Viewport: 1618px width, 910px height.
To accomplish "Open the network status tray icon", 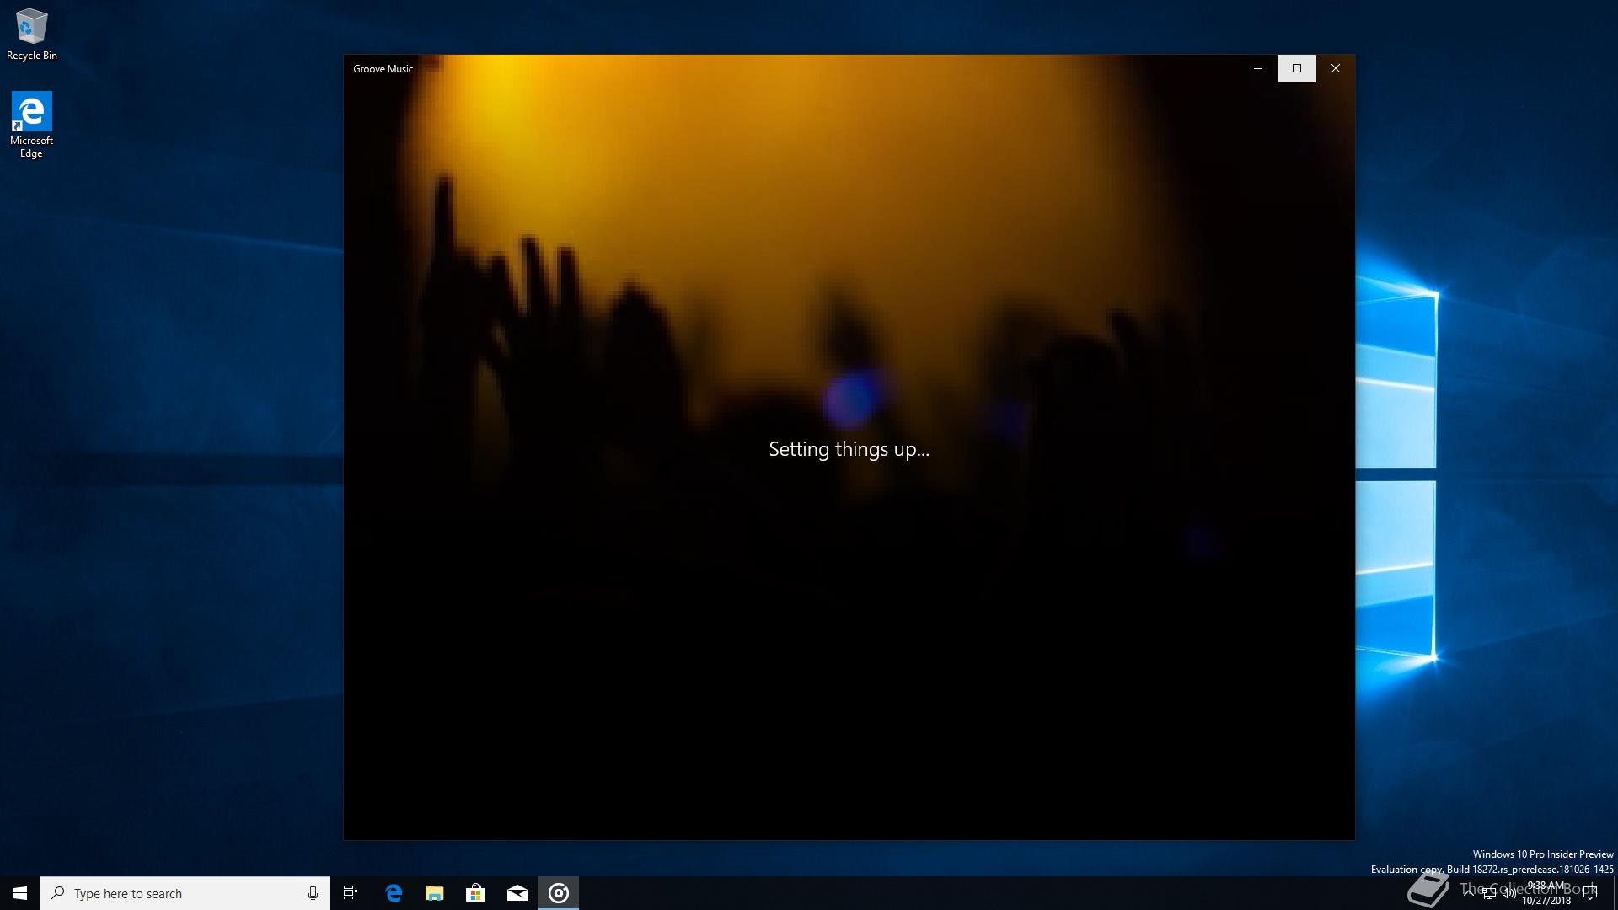I will pyautogui.click(x=1489, y=893).
